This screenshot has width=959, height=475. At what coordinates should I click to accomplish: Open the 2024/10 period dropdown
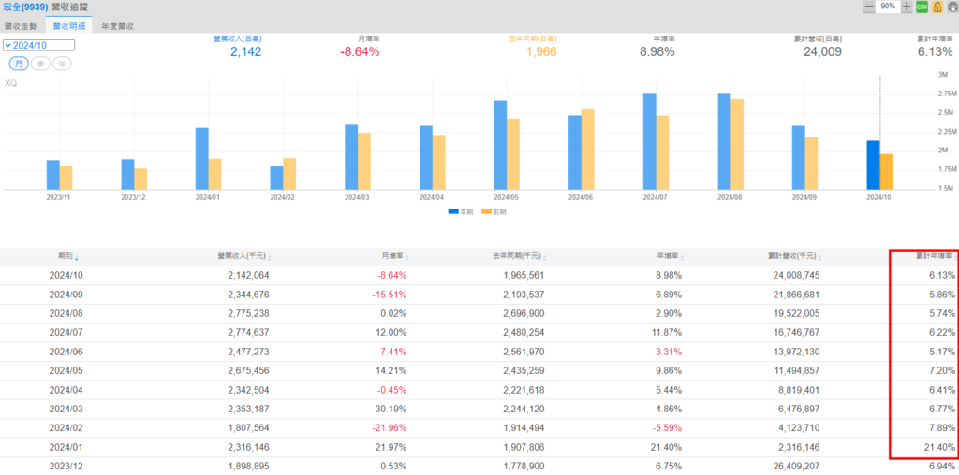tap(38, 45)
